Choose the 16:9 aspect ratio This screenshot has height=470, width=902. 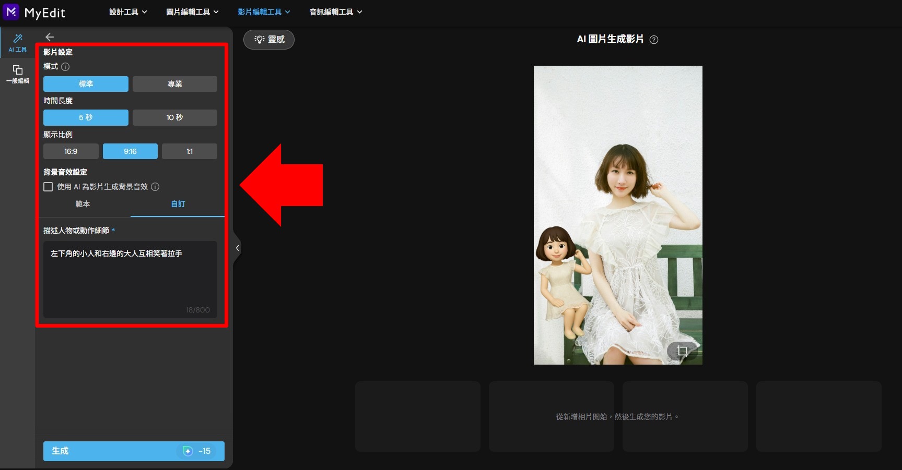point(71,151)
